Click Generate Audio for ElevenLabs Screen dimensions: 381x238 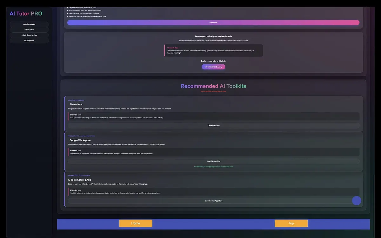pos(214,125)
